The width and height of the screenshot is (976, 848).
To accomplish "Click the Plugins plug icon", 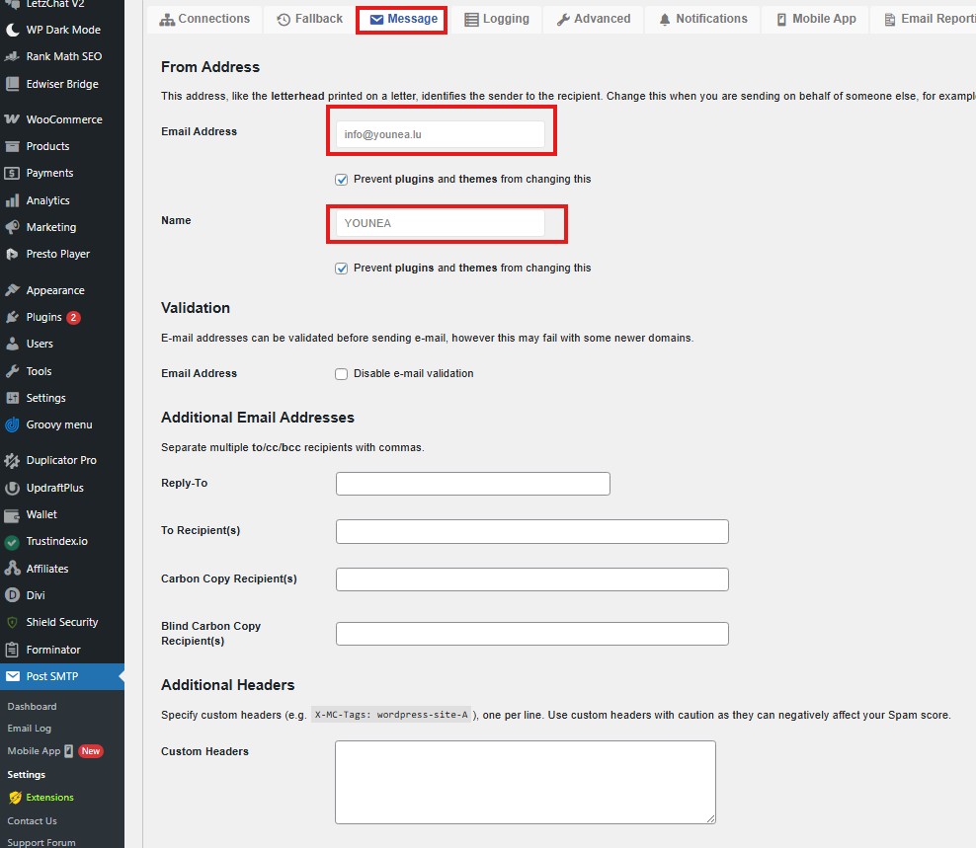I will [12, 317].
